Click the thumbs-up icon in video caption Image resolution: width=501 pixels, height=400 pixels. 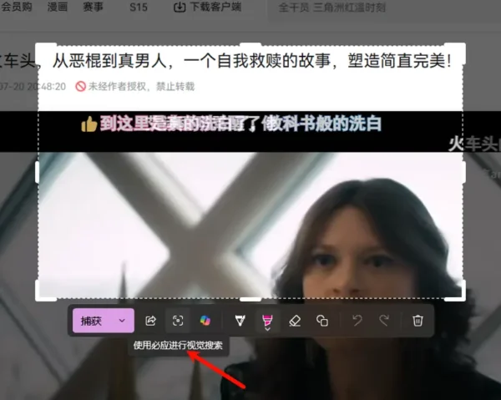(x=89, y=124)
